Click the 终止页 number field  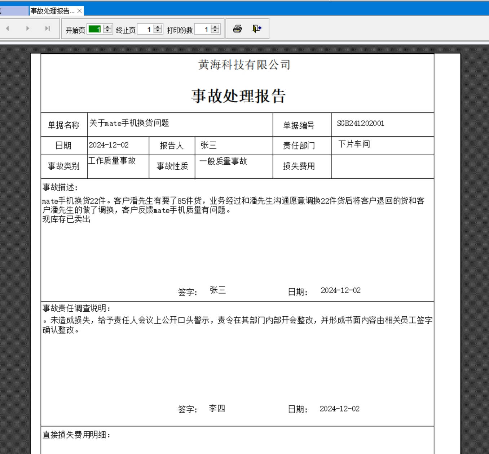(145, 29)
